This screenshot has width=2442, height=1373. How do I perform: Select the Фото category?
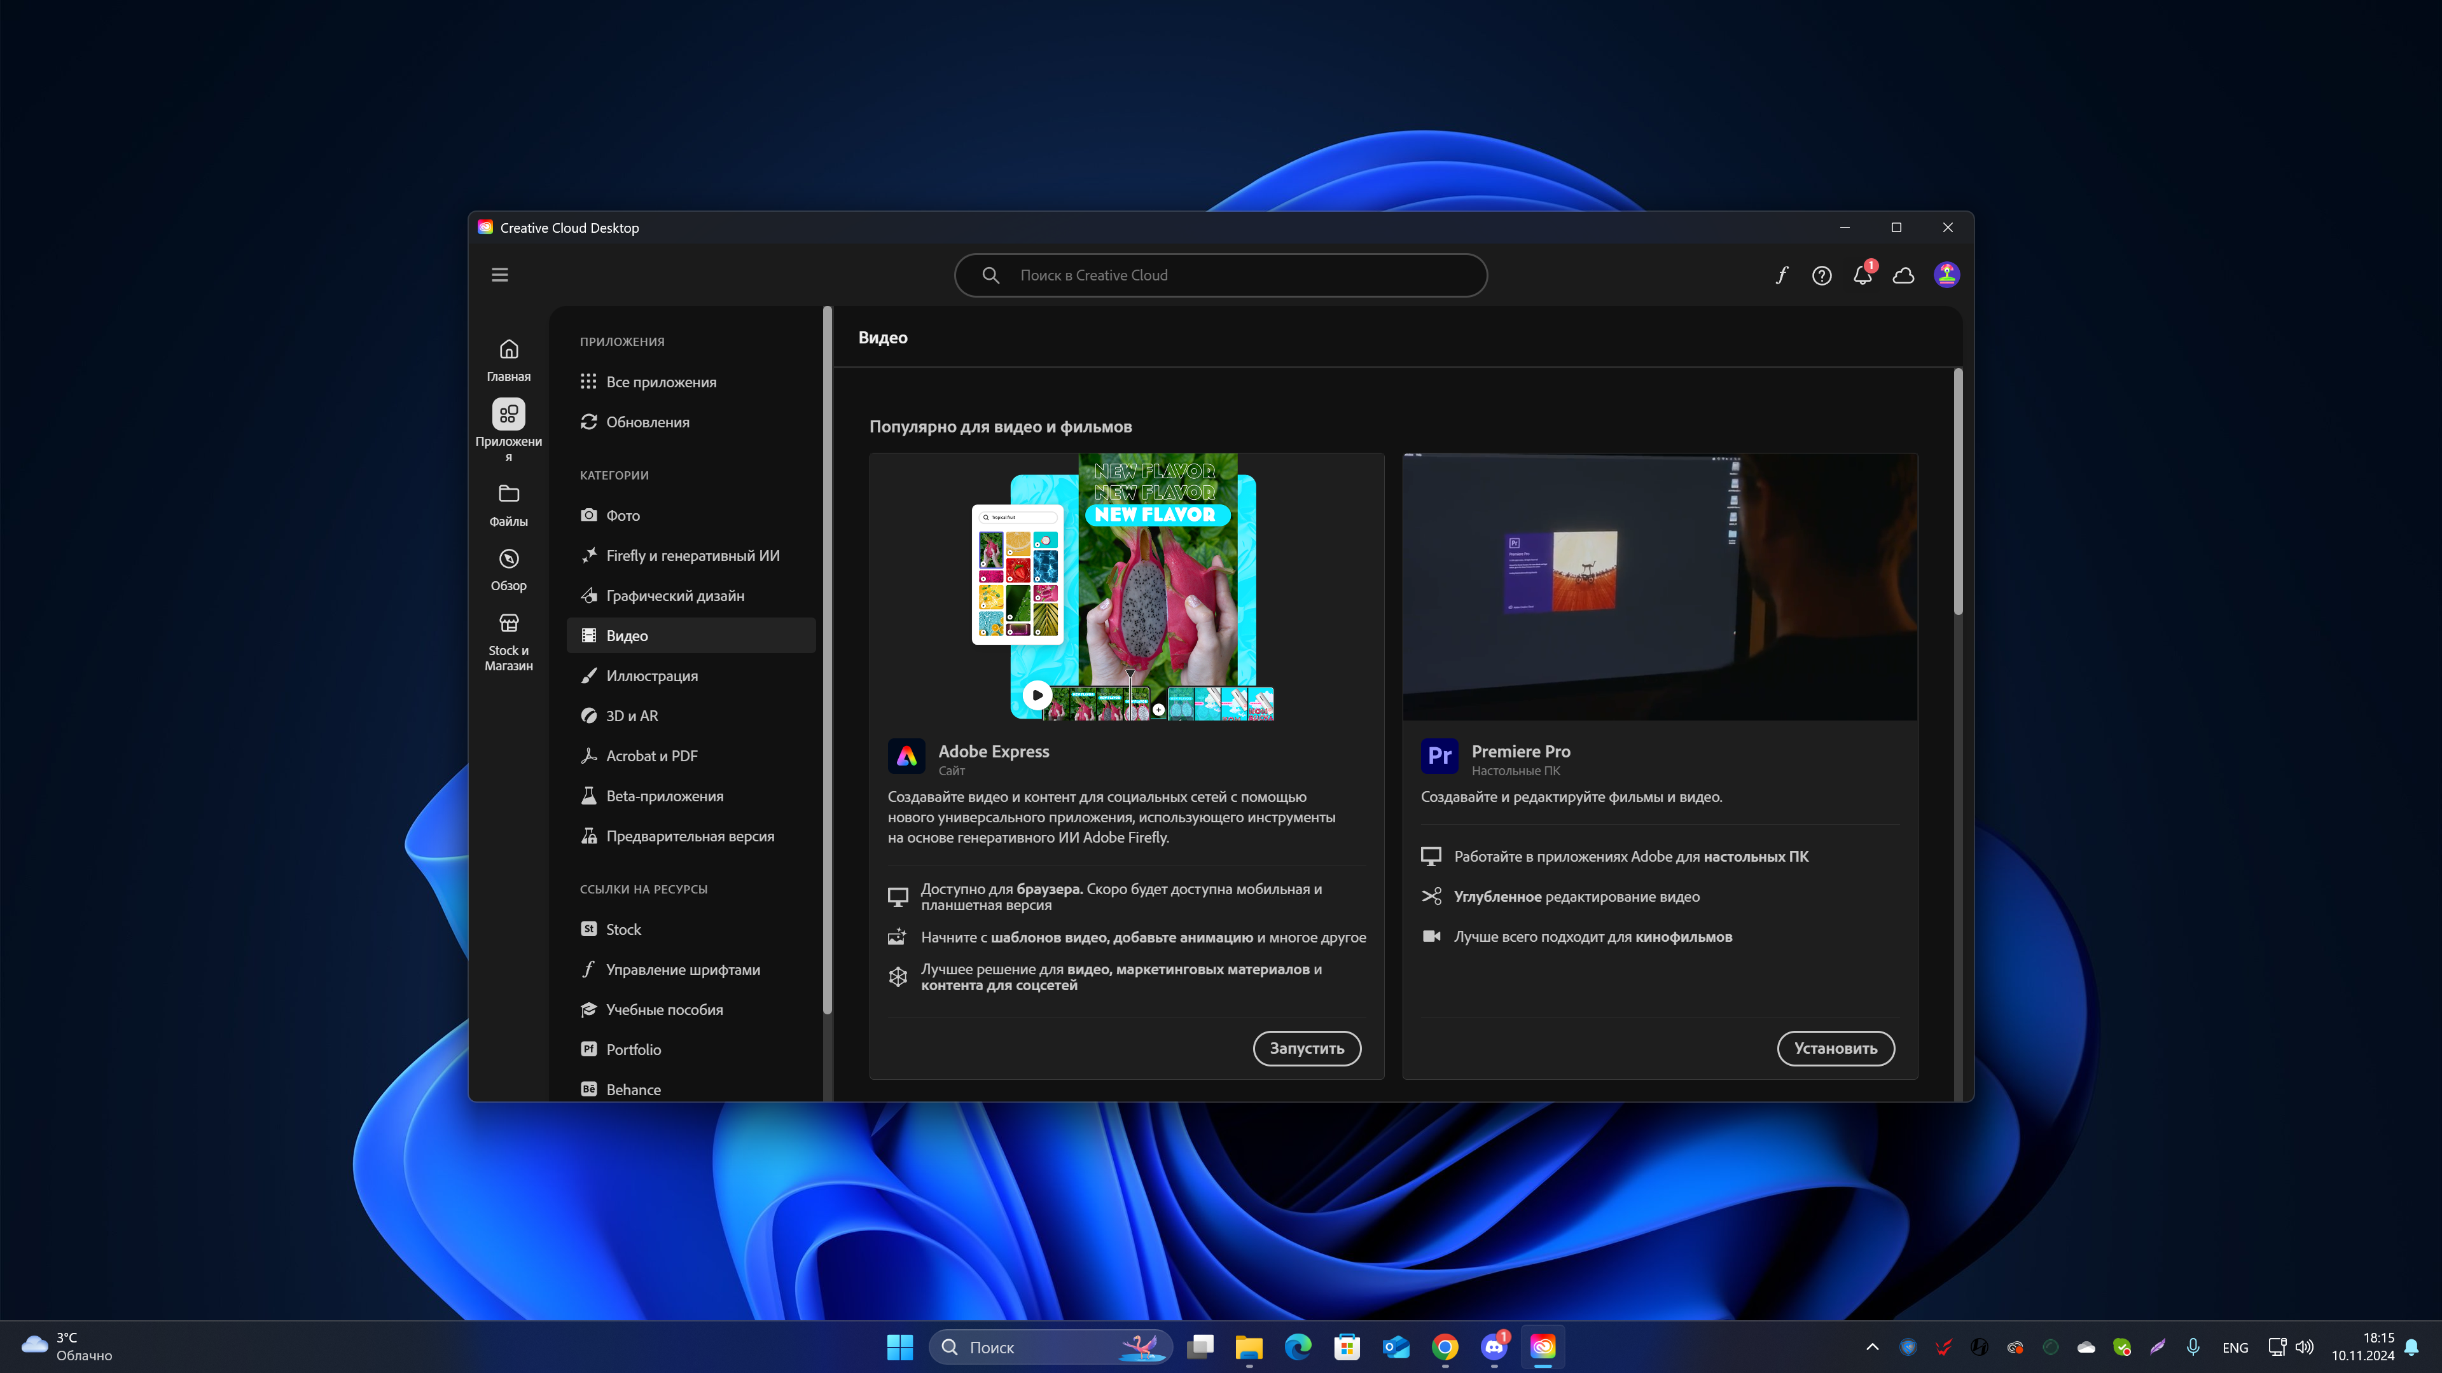click(x=691, y=514)
